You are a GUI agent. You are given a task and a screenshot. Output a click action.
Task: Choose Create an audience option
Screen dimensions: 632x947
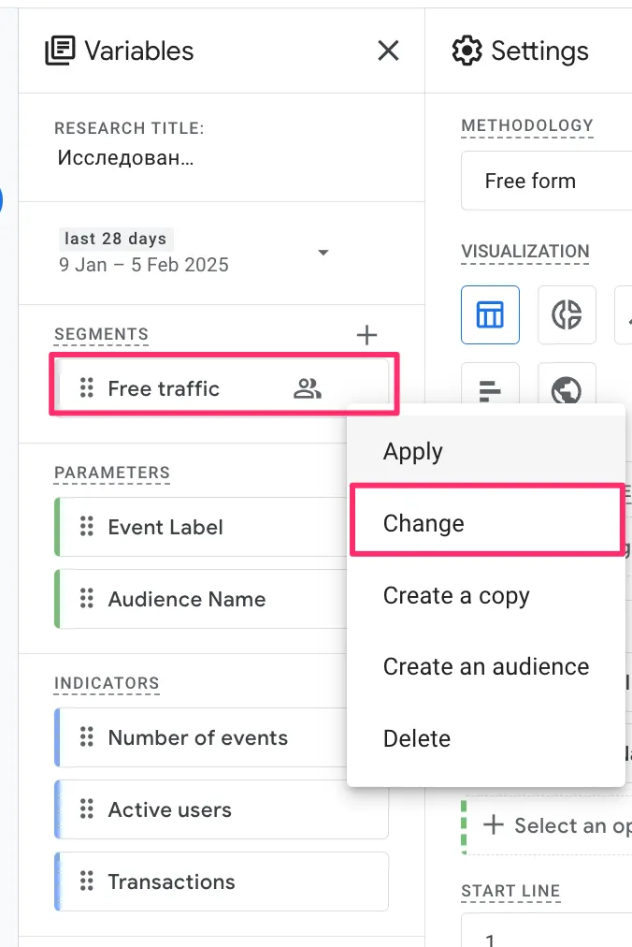pos(485,666)
